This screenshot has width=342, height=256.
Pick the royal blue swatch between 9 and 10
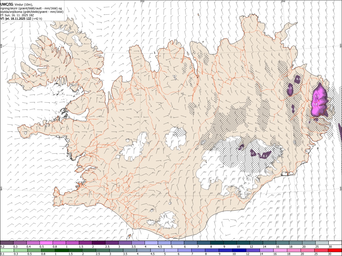pos(225,250)
